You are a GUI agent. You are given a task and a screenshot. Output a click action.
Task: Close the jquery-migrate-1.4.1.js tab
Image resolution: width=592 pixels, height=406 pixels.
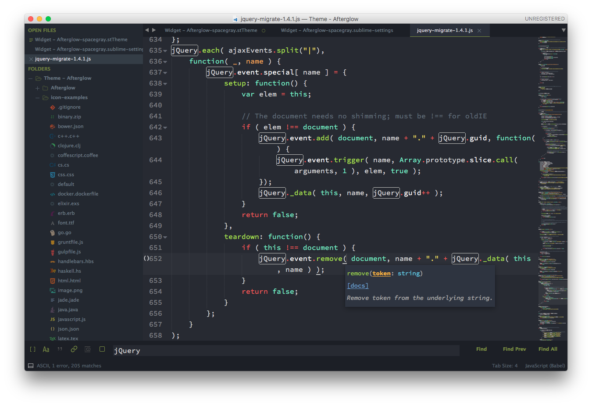coord(479,31)
